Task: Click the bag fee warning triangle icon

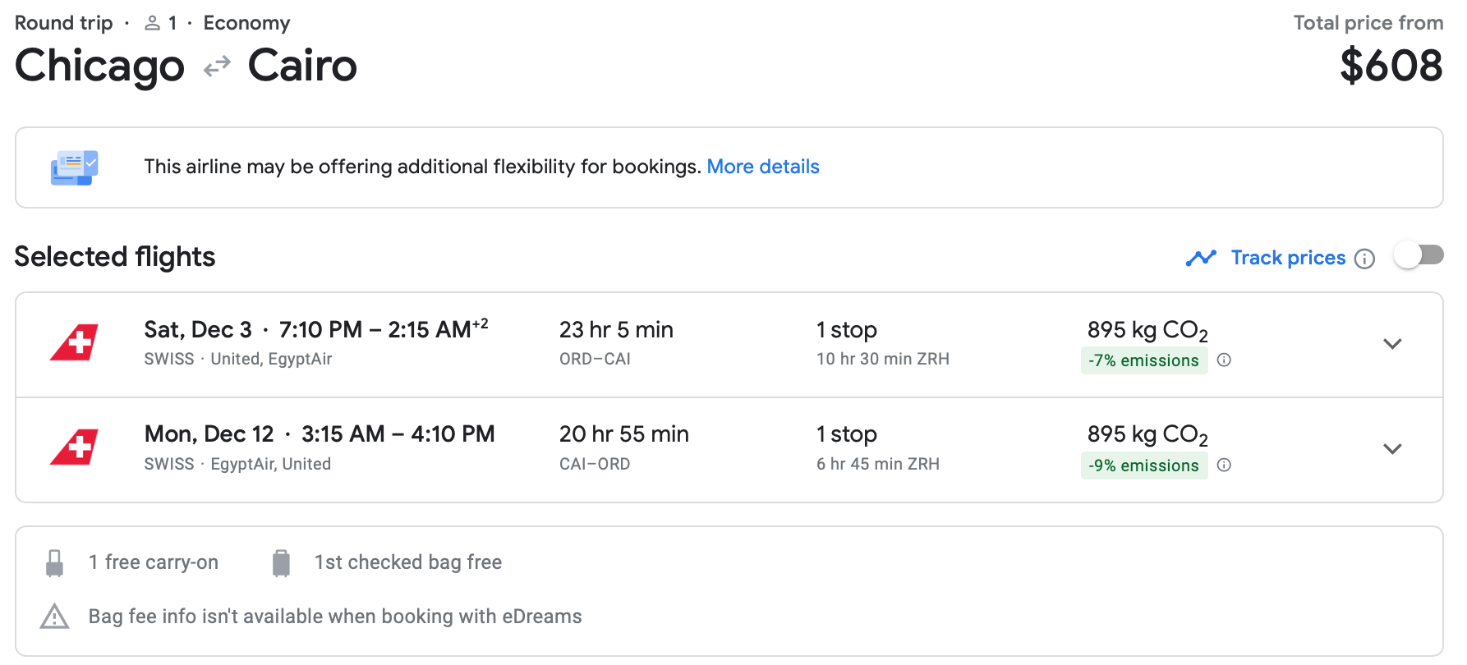Action: [x=55, y=617]
